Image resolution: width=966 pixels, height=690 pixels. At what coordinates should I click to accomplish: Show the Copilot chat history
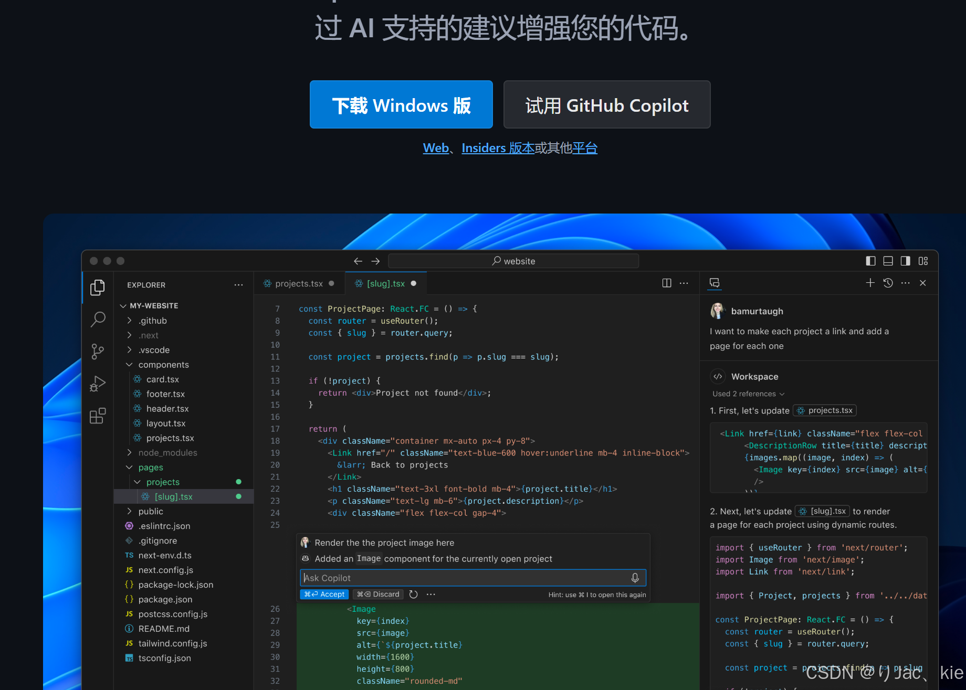click(888, 282)
